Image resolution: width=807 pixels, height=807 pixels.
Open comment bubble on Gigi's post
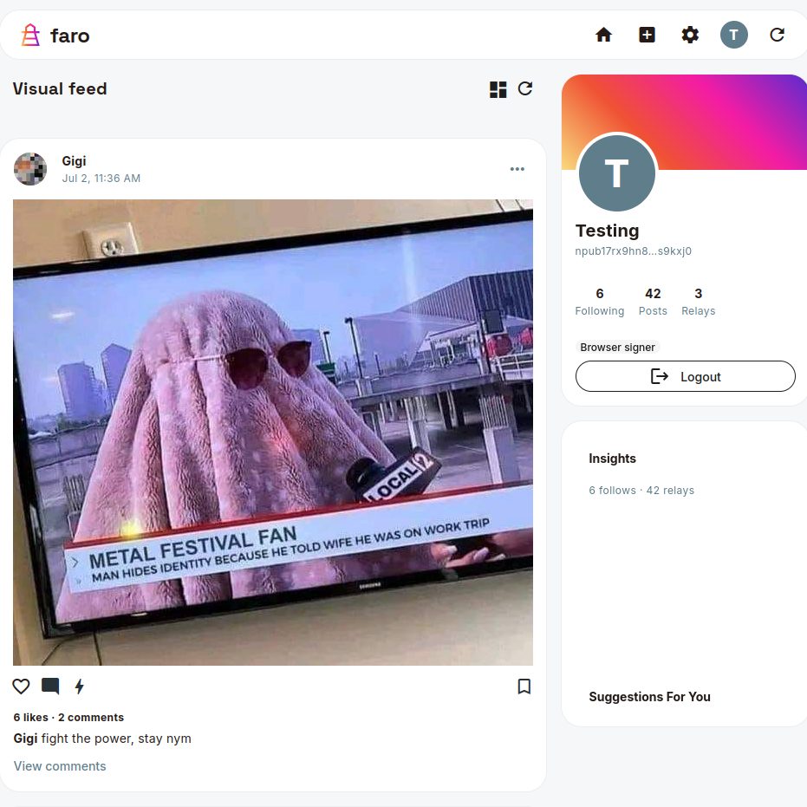point(50,686)
